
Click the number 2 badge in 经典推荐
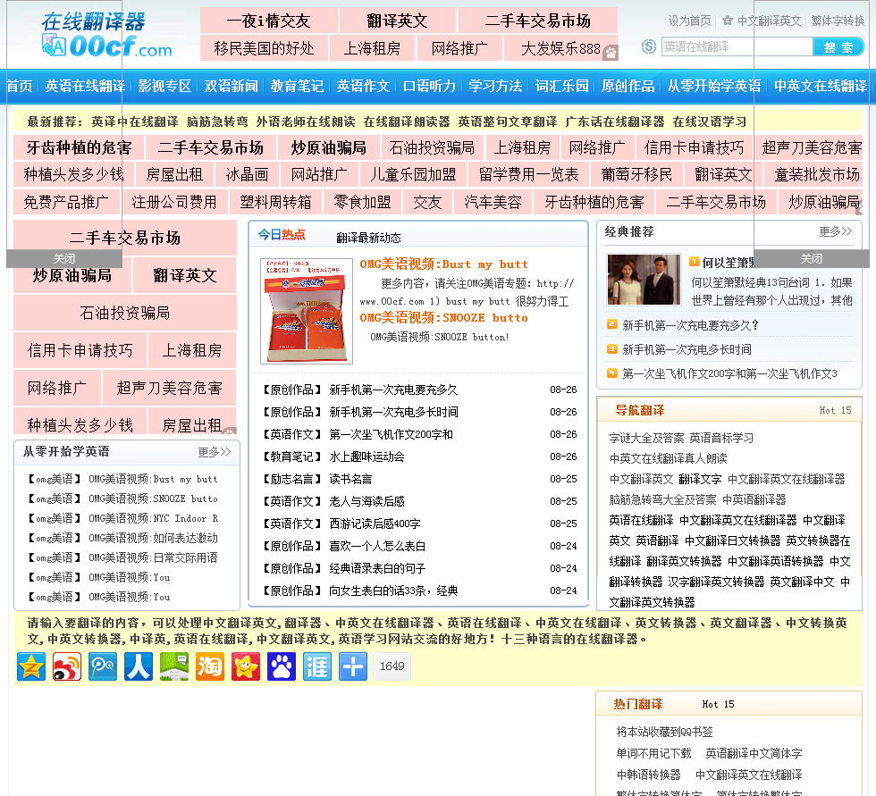(611, 324)
